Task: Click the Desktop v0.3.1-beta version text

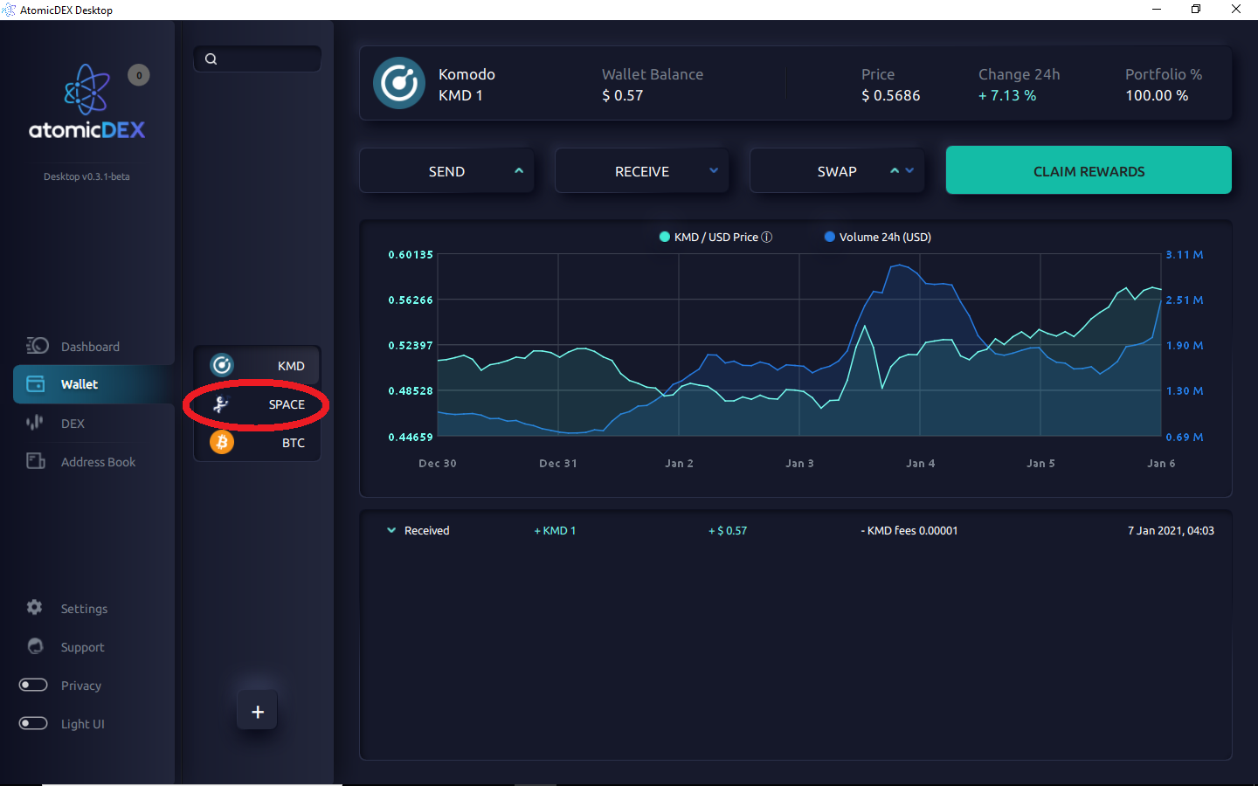Action: tap(86, 176)
